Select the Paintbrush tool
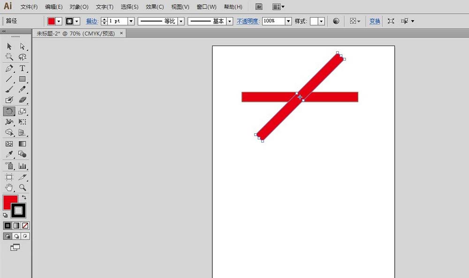Screen dimensions: 469x278 9,89
